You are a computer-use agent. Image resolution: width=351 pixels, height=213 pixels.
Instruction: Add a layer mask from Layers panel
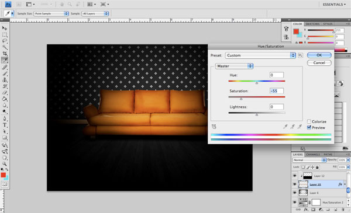tap(313, 209)
